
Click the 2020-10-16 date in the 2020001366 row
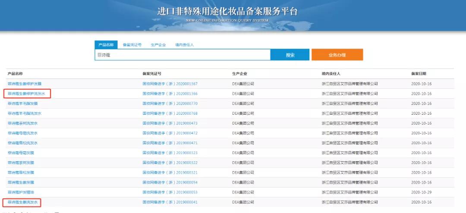pyautogui.click(x=421, y=94)
